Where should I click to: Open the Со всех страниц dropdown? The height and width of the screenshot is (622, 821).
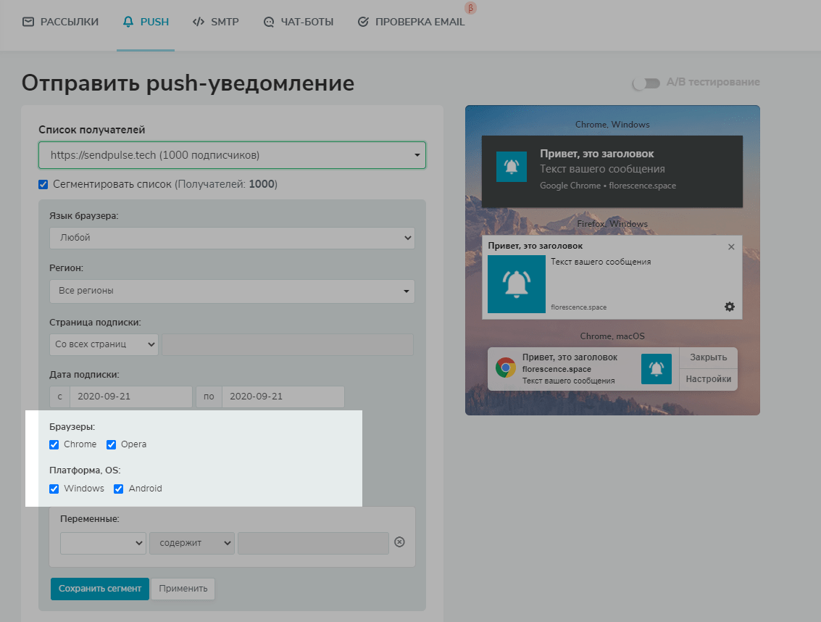coord(104,345)
